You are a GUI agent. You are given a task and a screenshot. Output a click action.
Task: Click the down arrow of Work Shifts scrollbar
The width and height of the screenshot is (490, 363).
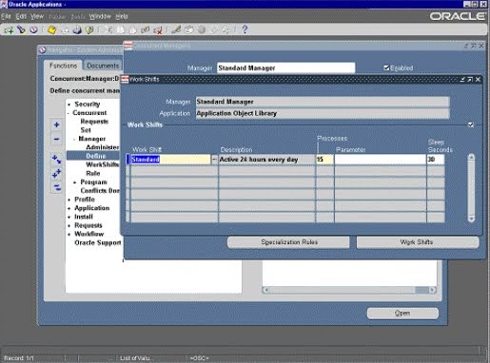(471, 219)
